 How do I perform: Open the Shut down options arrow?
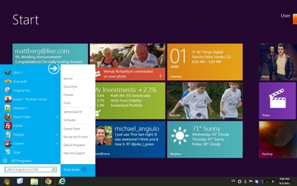click(84, 170)
